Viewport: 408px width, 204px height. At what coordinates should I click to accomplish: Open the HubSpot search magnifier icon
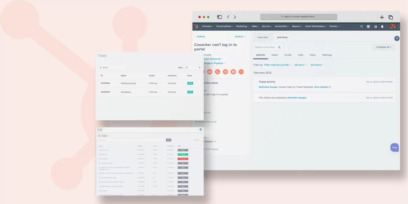pyautogui.click(x=362, y=26)
